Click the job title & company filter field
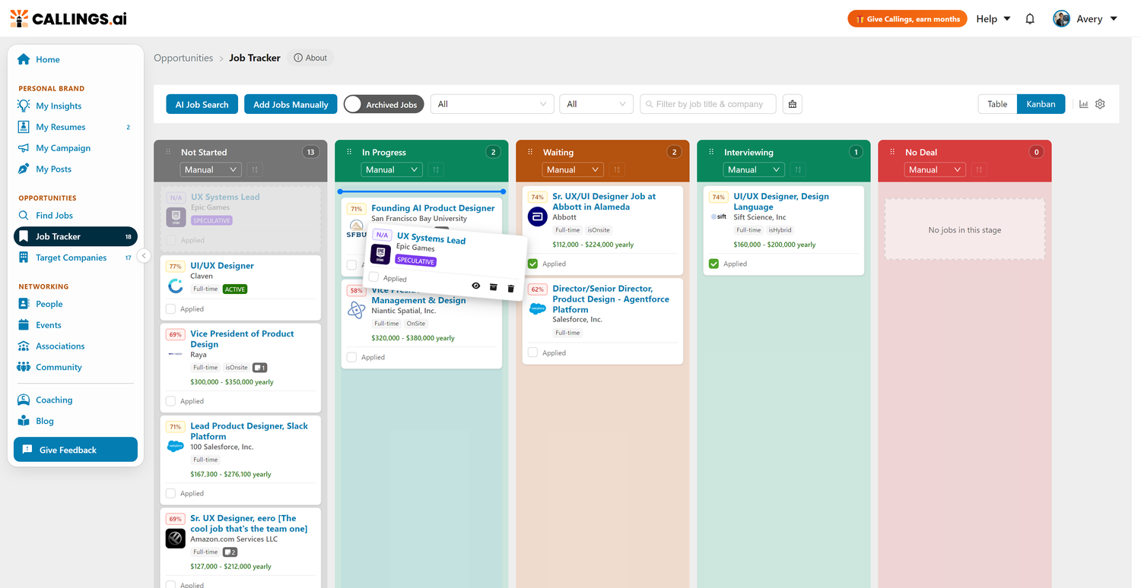Viewport: 1141px width, 588px height. [708, 104]
